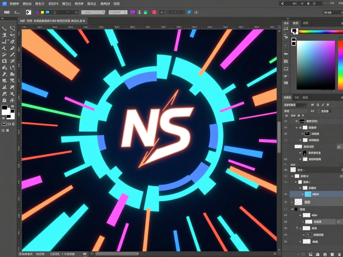Expand the light gray dropdown in options bar
This screenshot has height=257, width=343.
click(93, 12)
